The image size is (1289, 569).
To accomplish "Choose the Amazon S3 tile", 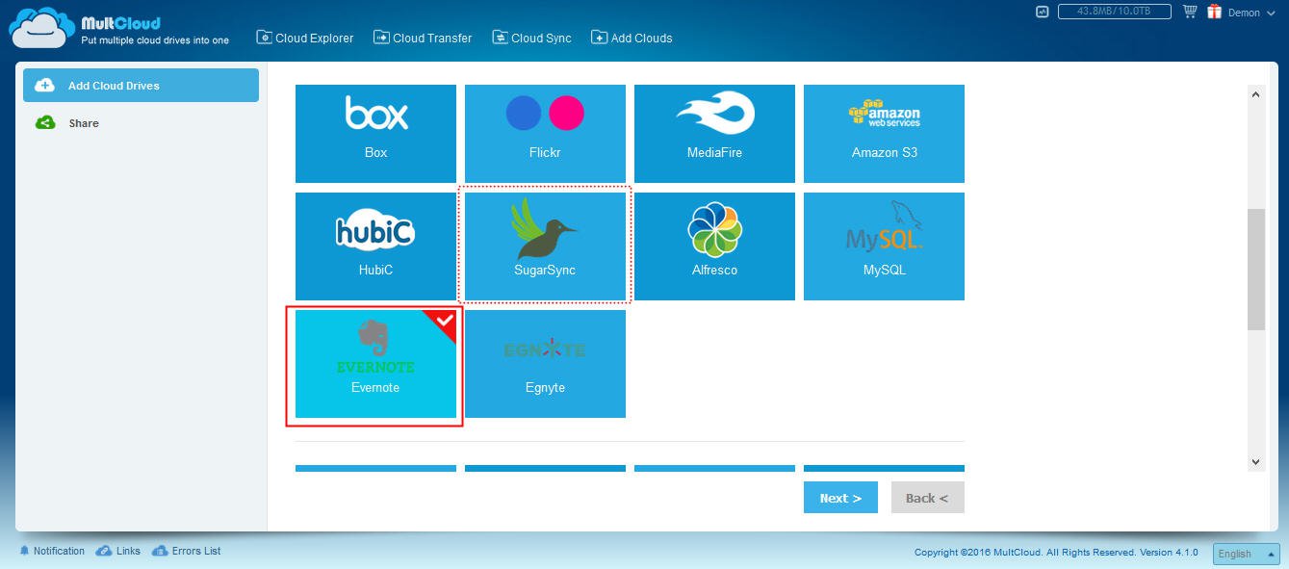I will pyautogui.click(x=884, y=133).
